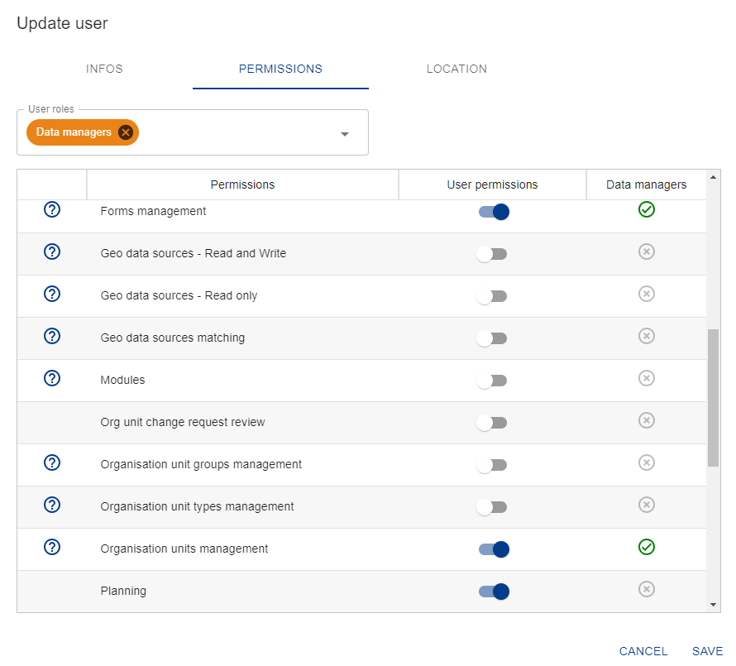This screenshot has width=736, height=666.
Task: View help for Organisation units management
Action: [52, 547]
